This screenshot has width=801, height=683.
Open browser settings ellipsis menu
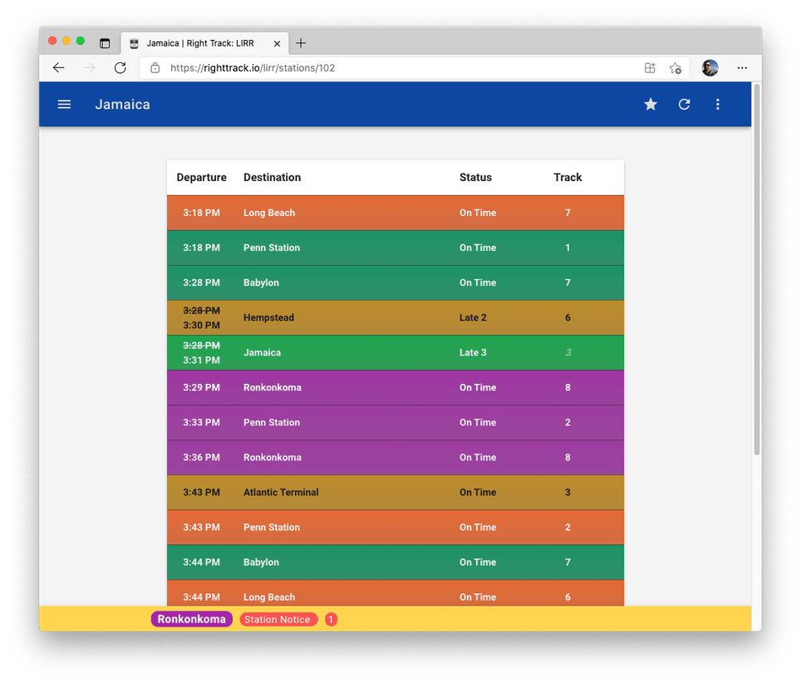point(742,68)
